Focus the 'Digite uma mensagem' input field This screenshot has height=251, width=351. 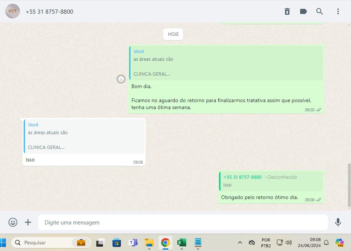click(x=183, y=222)
